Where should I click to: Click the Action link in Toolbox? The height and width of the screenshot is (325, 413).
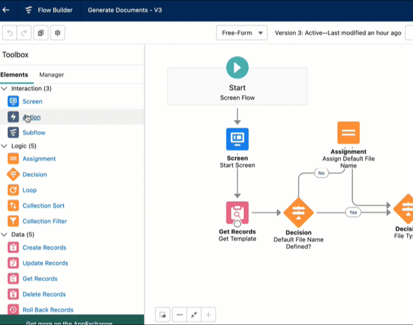(x=32, y=117)
